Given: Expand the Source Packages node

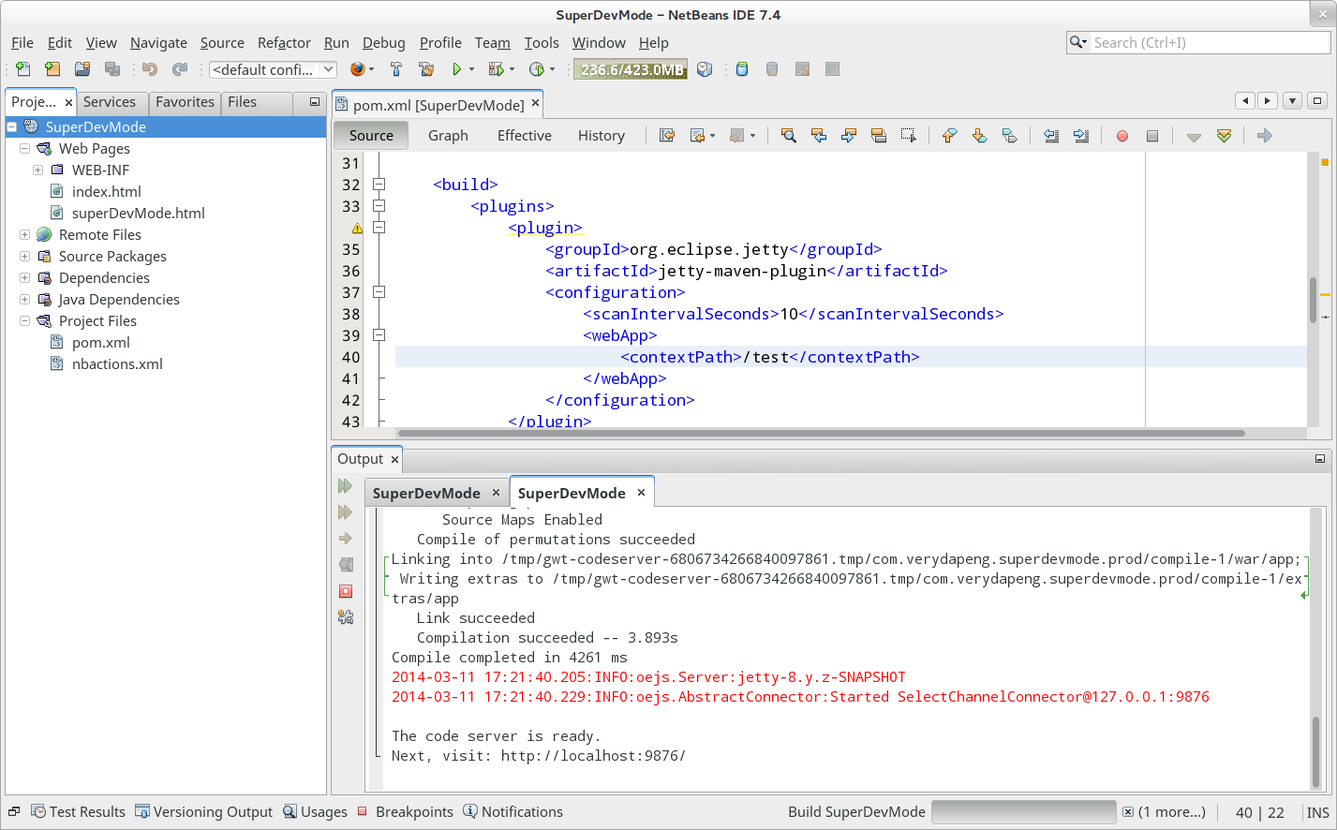Looking at the screenshot, I should point(25,256).
